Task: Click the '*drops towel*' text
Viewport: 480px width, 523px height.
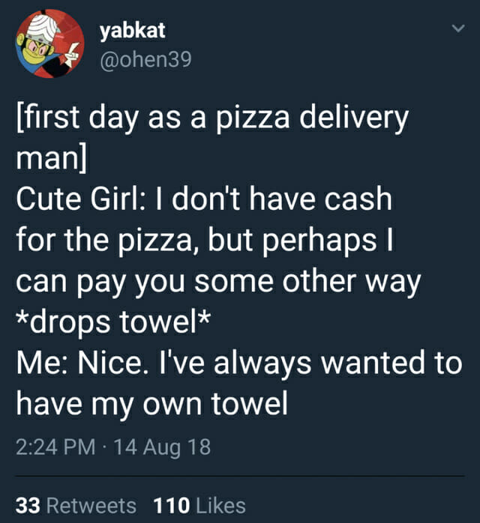Action: click(112, 323)
